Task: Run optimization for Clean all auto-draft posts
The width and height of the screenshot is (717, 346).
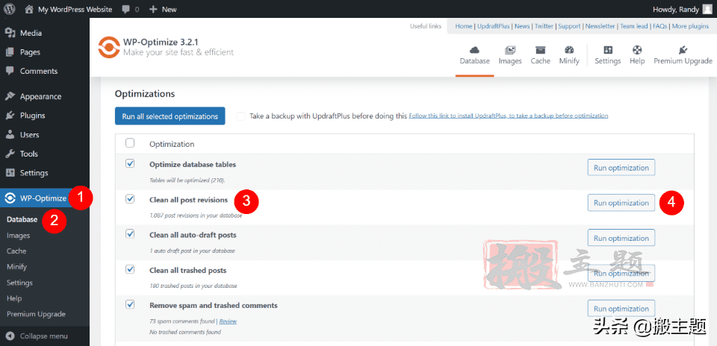Action: click(621, 238)
